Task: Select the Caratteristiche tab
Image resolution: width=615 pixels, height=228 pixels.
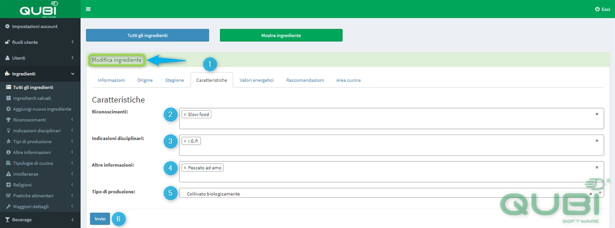Action: (x=212, y=80)
